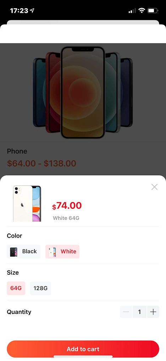
Task: Tap the $74.00 selected price
Action: click(67, 206)
